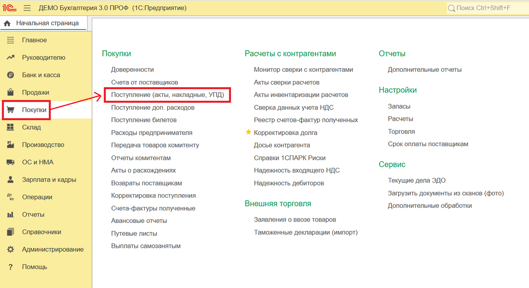Click the Руководителю chart icon

[x=11, y=58]
